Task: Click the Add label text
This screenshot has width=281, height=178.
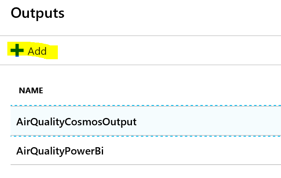Action: pyautogui.click(x=37, y=51)
